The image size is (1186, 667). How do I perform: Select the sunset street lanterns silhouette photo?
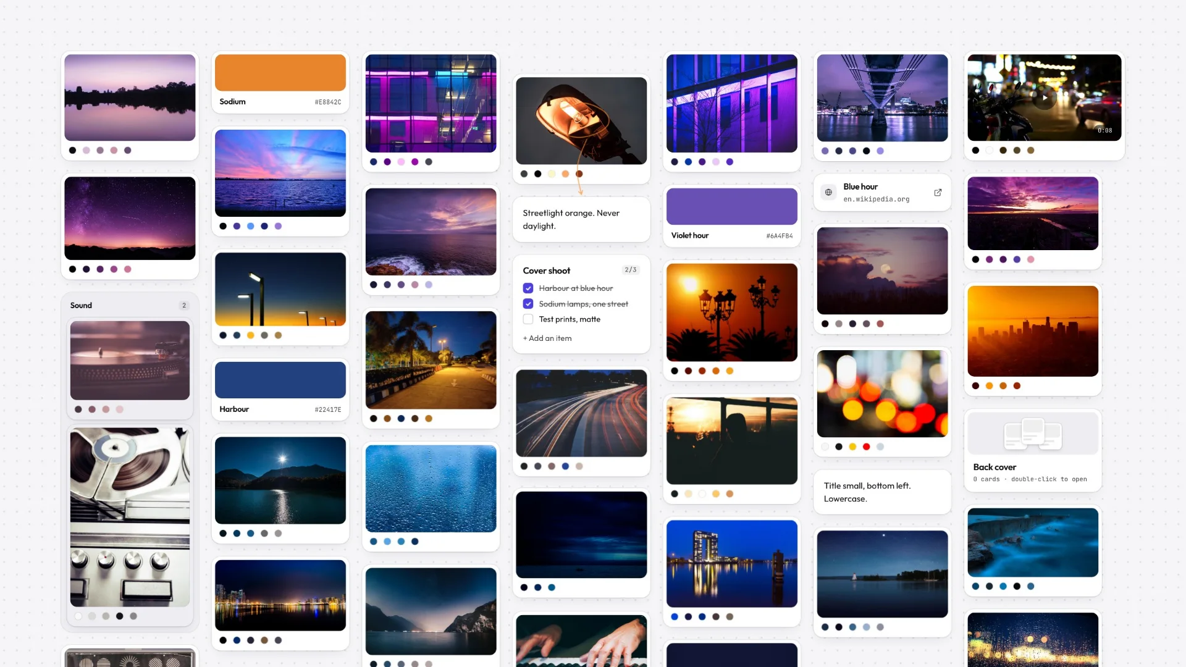point(732,313)
